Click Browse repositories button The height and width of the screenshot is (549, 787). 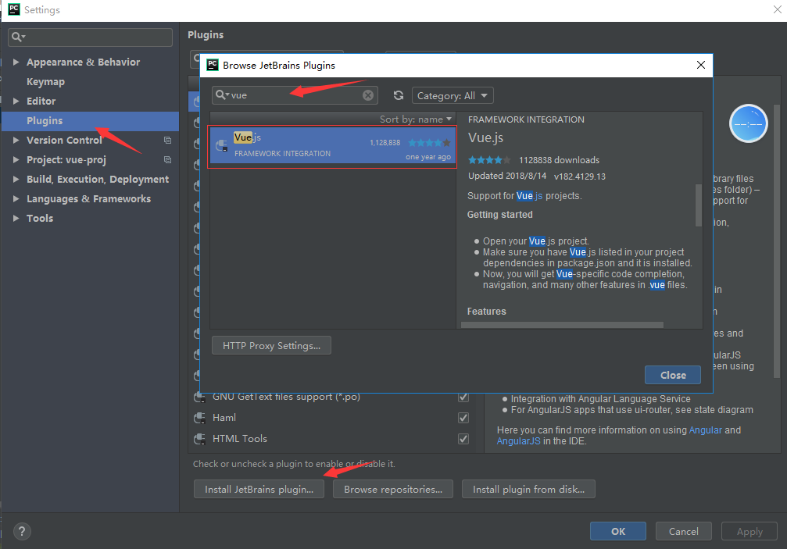tap(393, 490)
